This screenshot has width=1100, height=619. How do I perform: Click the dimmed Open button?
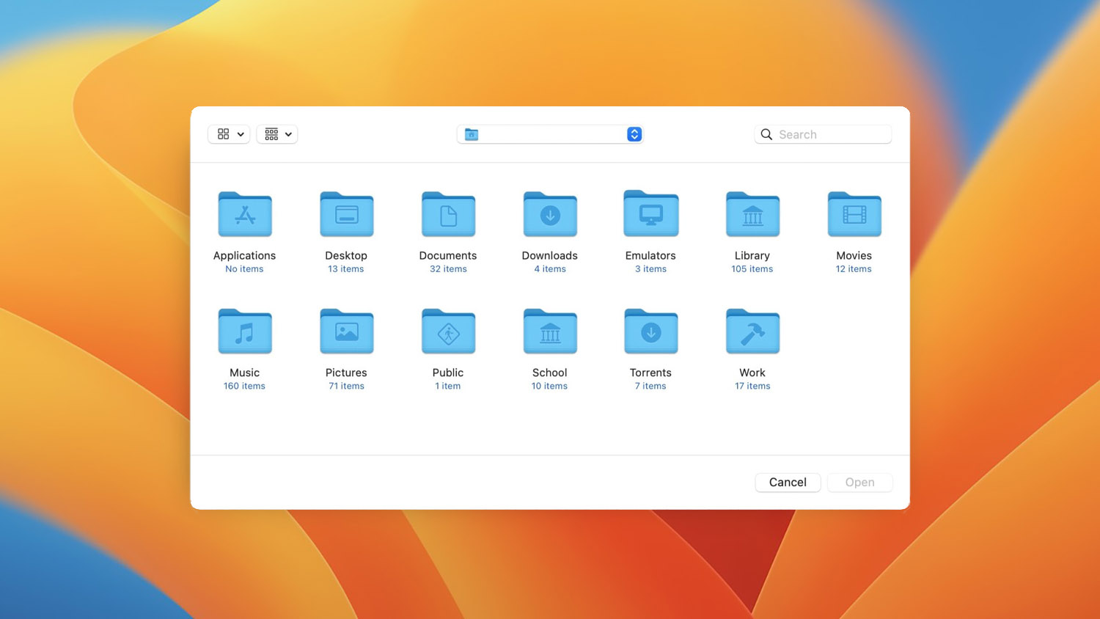859,482
